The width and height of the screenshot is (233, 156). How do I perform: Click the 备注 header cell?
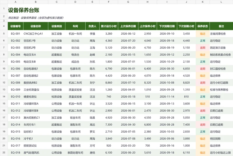[221, 26]
